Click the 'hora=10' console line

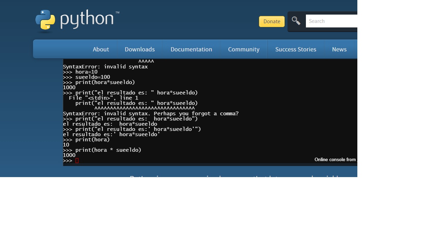point(86,72)
